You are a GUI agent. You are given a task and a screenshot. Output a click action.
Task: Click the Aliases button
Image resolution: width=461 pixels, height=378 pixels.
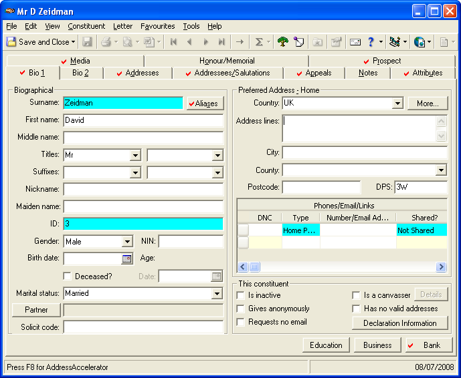tap(205, 104)
